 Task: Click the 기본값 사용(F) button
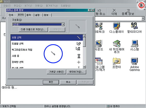(57, 72)
